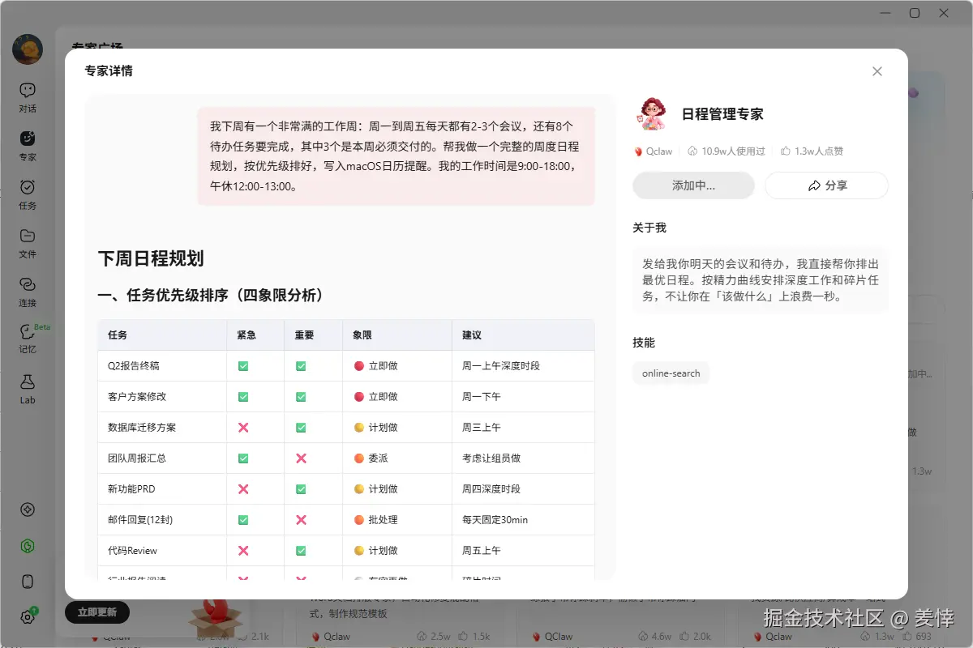Screen dimensions: 973x648
Task: Open the 记忆 memory Beta sidebar icon
Action: [28, 339]
